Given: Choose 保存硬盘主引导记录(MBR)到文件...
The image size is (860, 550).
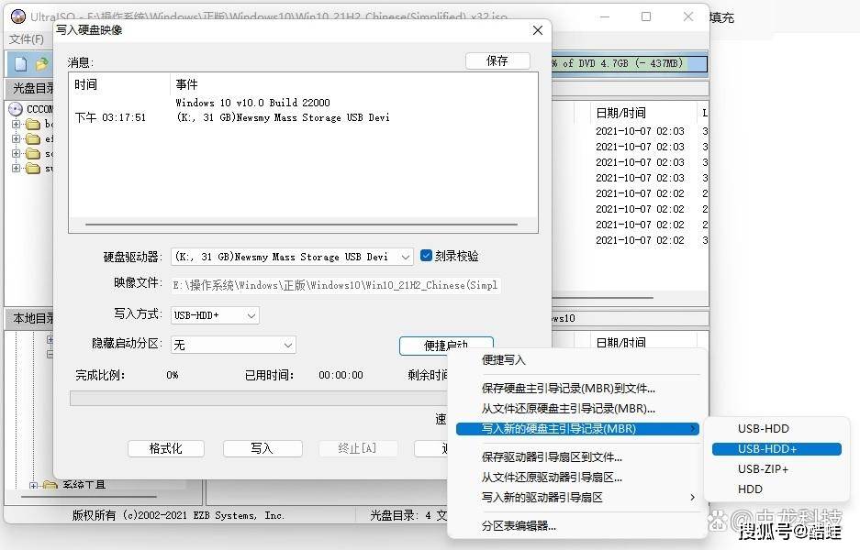Looking at the screenshot, I should [x=568, y=389].
